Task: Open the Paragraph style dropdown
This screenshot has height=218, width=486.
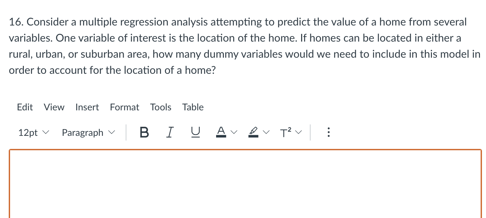Action: (x=88, y=132)
